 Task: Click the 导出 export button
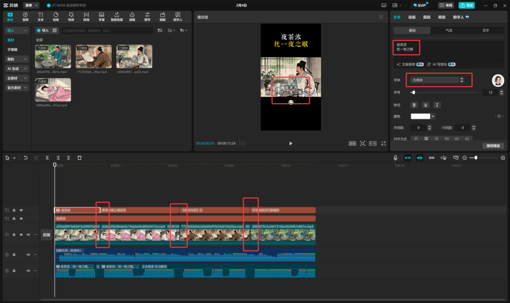click(x=467, y=5)
